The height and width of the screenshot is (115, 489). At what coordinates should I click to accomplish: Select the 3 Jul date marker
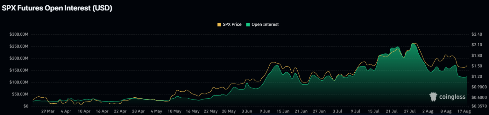pos(337,111)
